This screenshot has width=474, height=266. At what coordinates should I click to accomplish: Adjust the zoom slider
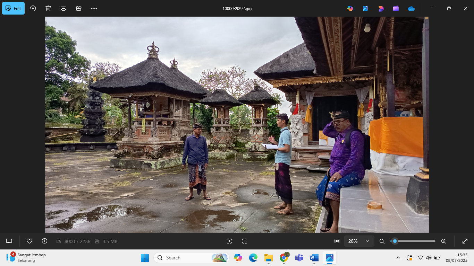click(394, 241)
